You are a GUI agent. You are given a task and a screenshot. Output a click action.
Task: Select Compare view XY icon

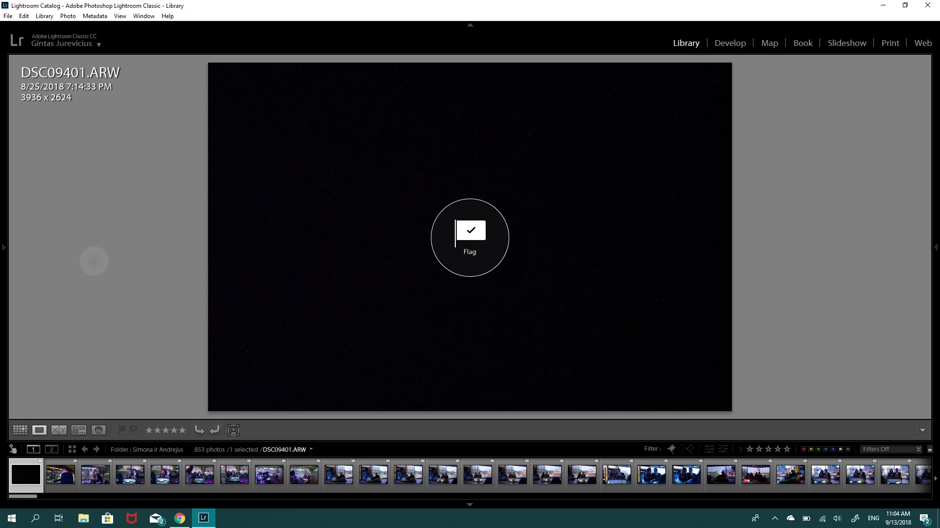point(59,430)
